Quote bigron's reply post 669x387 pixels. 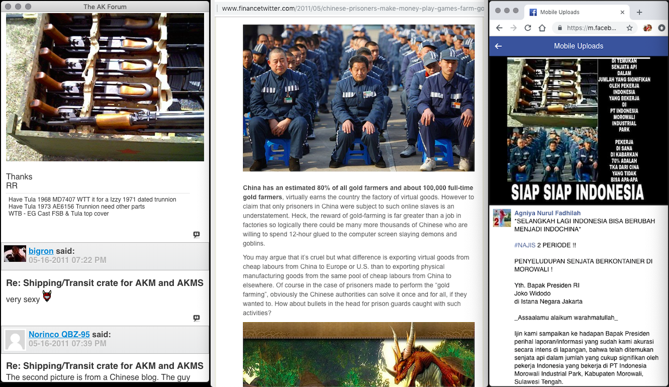(x=197, y=318)
